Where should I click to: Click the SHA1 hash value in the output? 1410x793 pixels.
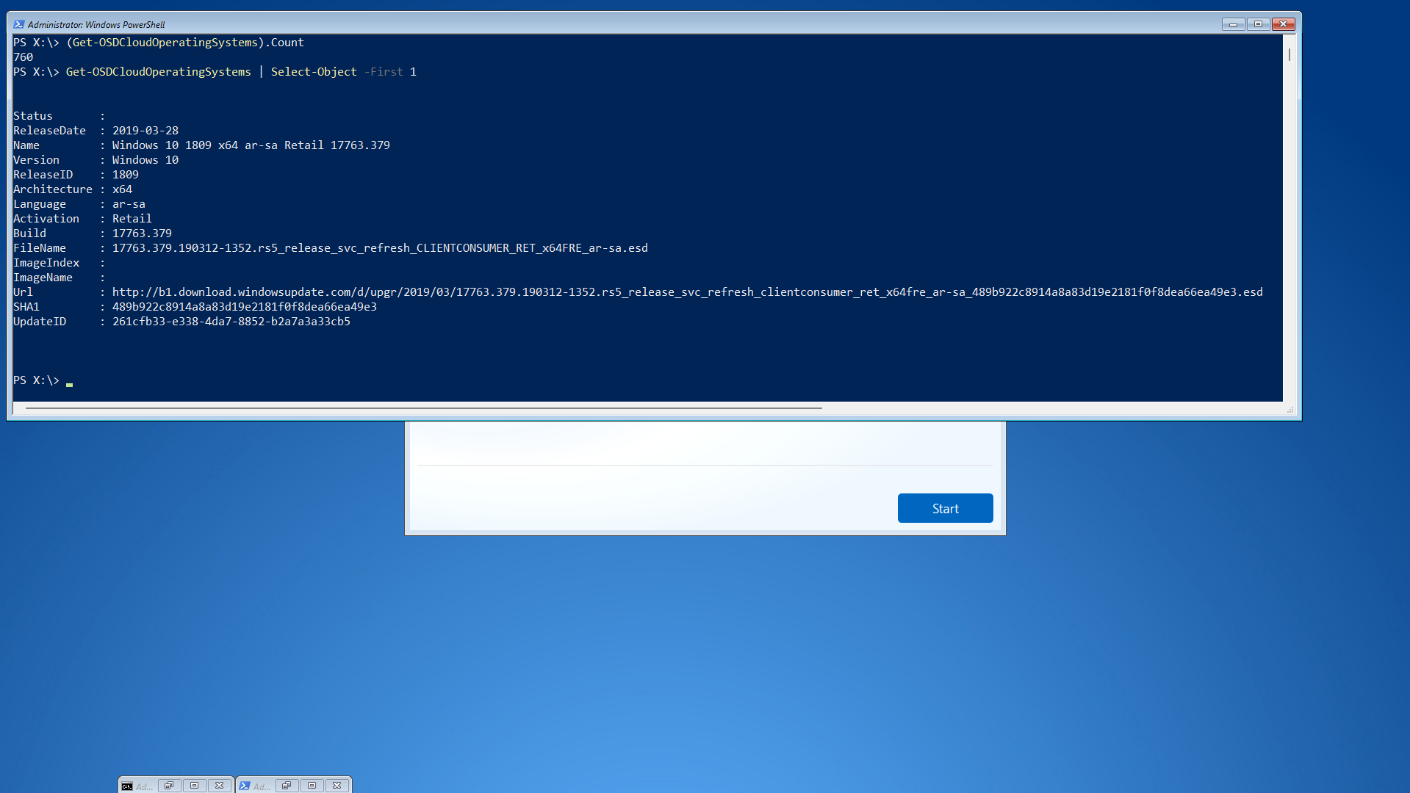click(x=244, y=307)
